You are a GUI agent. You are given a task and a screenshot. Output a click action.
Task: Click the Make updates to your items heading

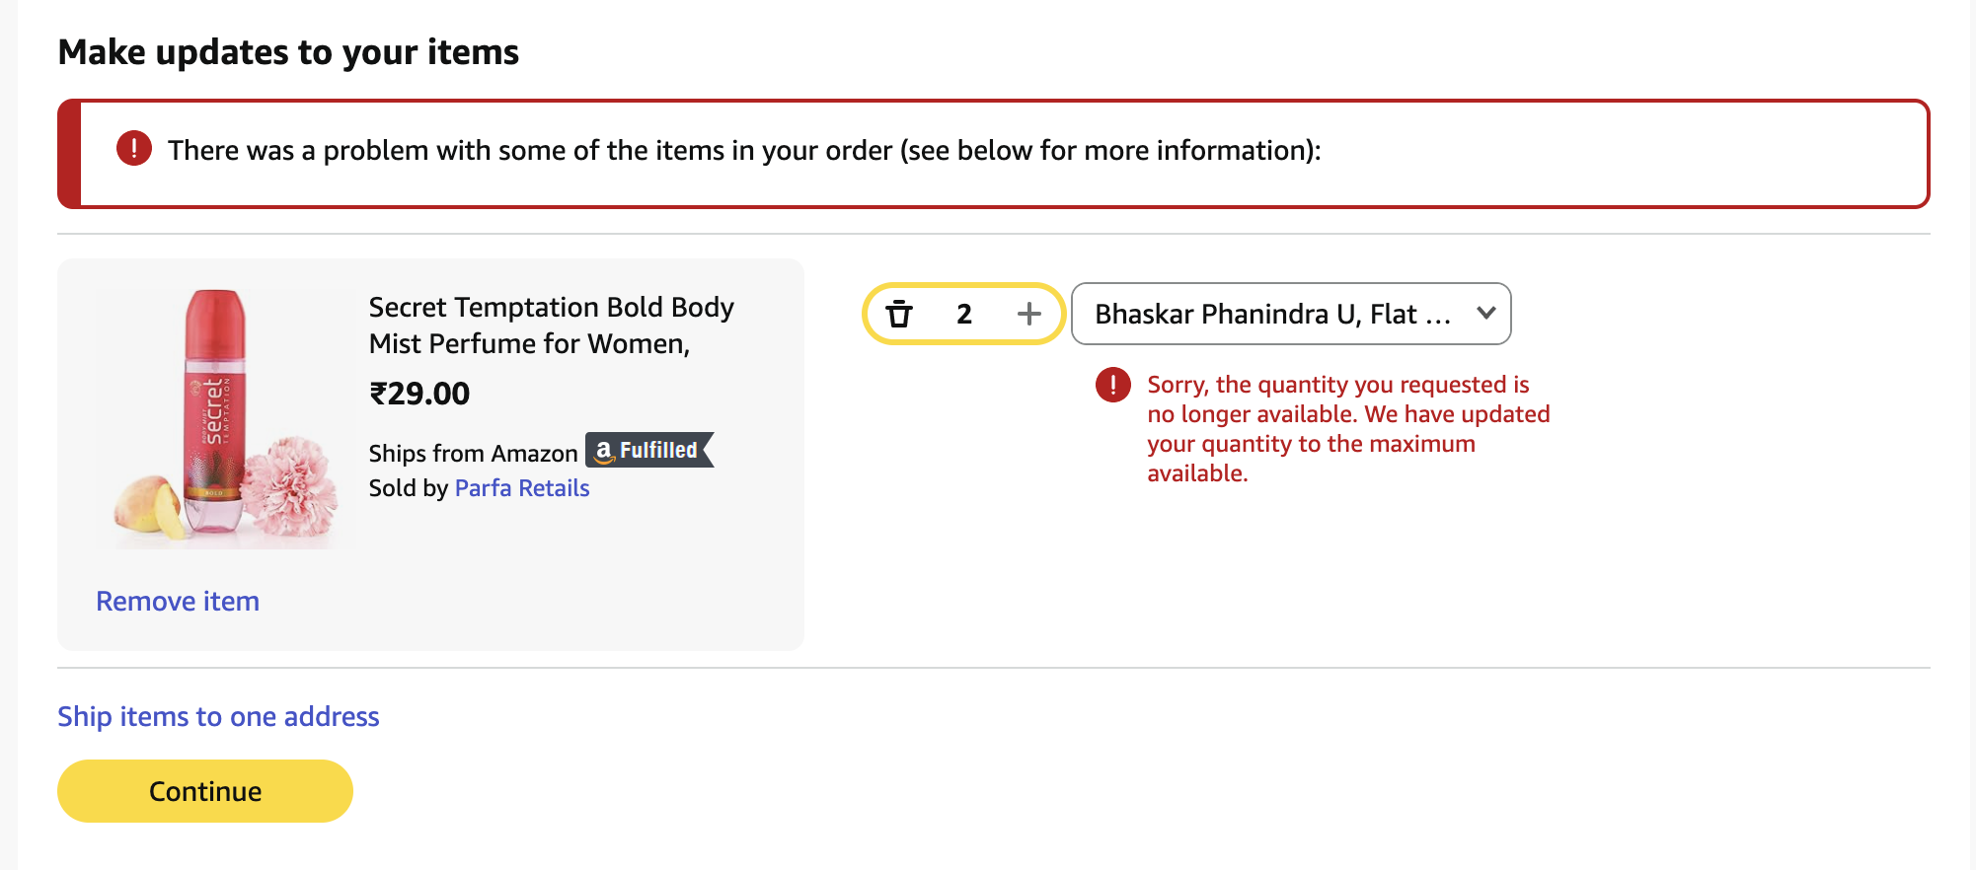[288, 52]
